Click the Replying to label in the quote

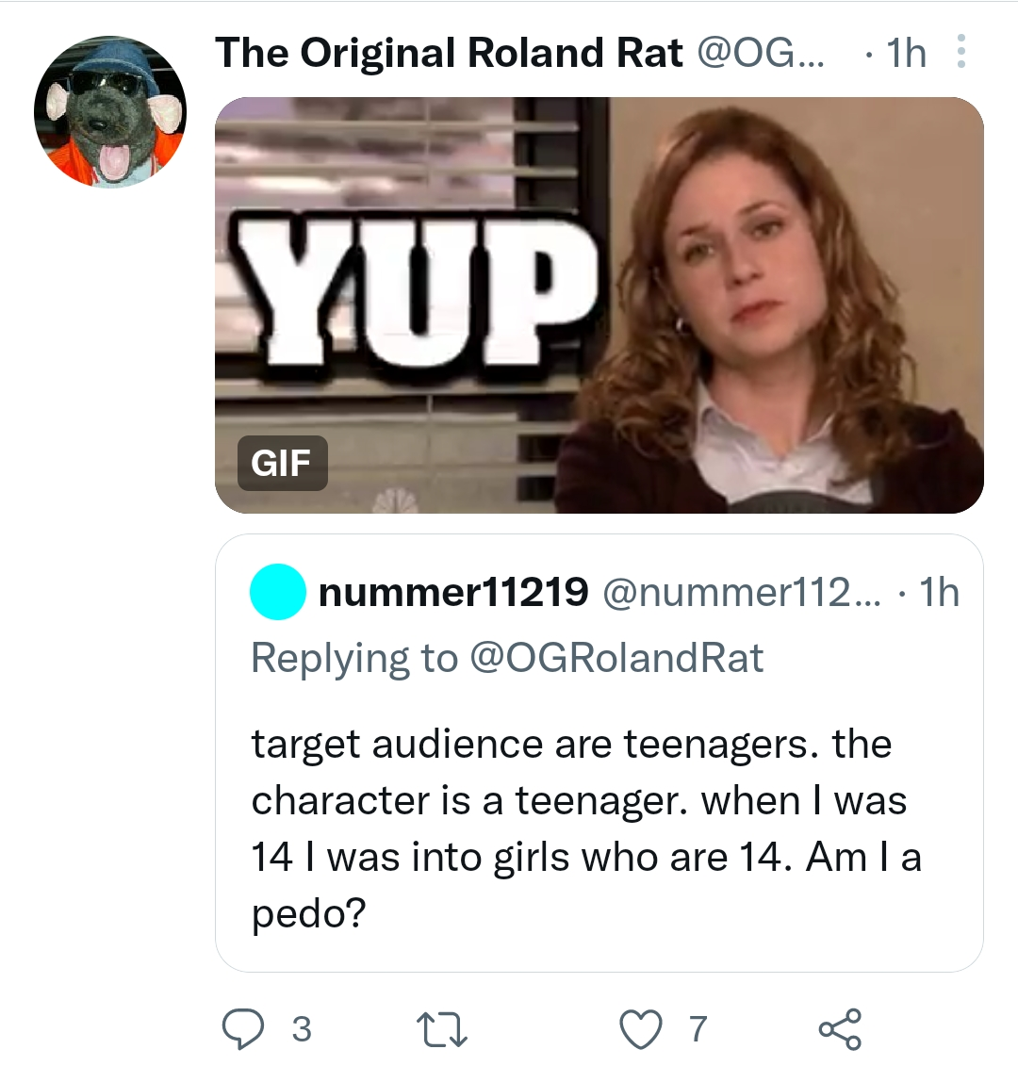point(354,658)
